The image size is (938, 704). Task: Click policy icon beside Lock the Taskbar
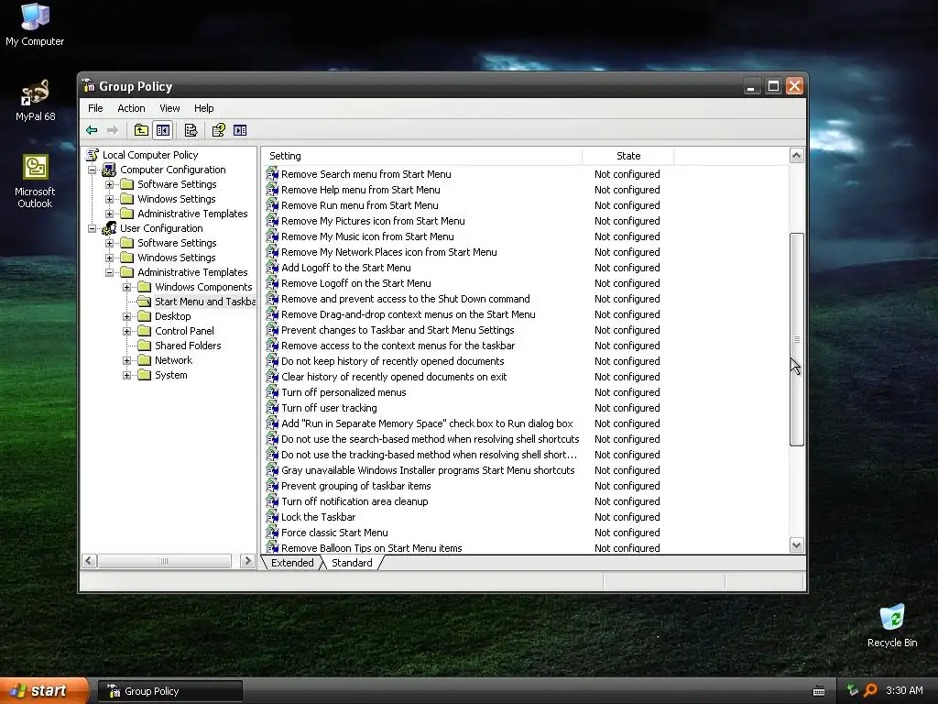click(x=272, y=517)
